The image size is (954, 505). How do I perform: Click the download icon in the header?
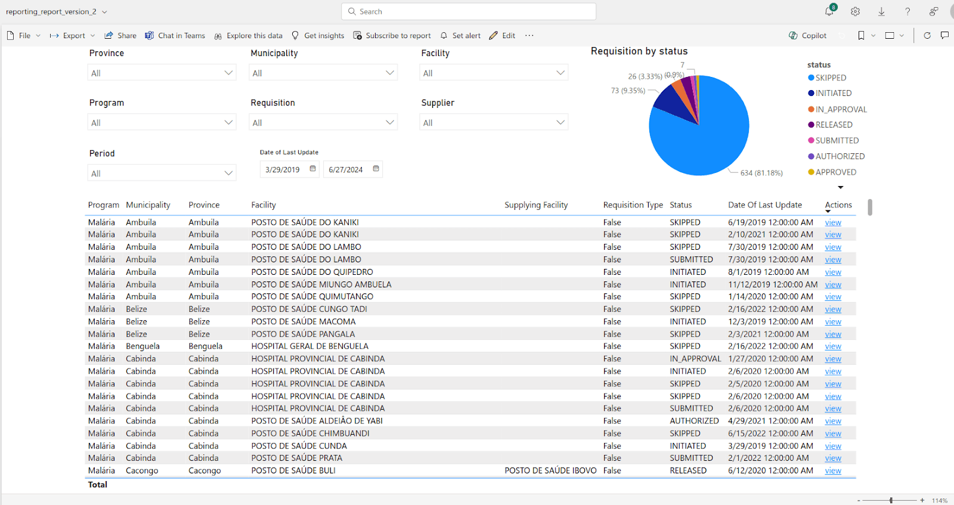(881, 11)
